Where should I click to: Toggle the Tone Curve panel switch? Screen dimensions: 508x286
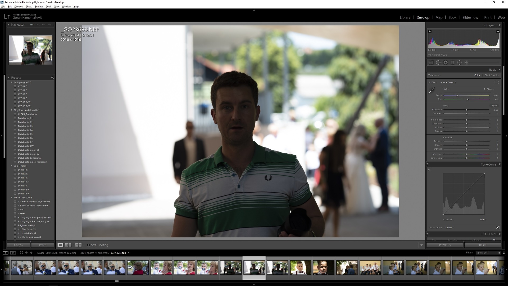(427, 164)
